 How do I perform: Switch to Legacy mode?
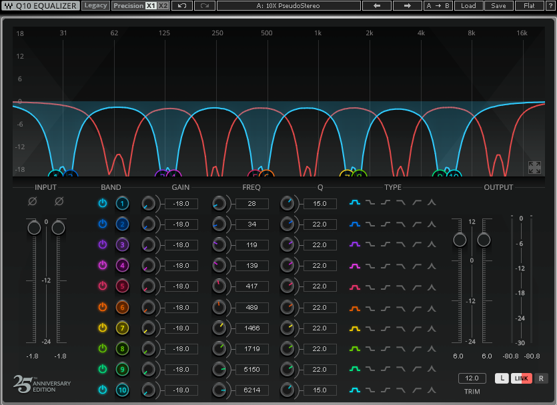coord(95,6)
